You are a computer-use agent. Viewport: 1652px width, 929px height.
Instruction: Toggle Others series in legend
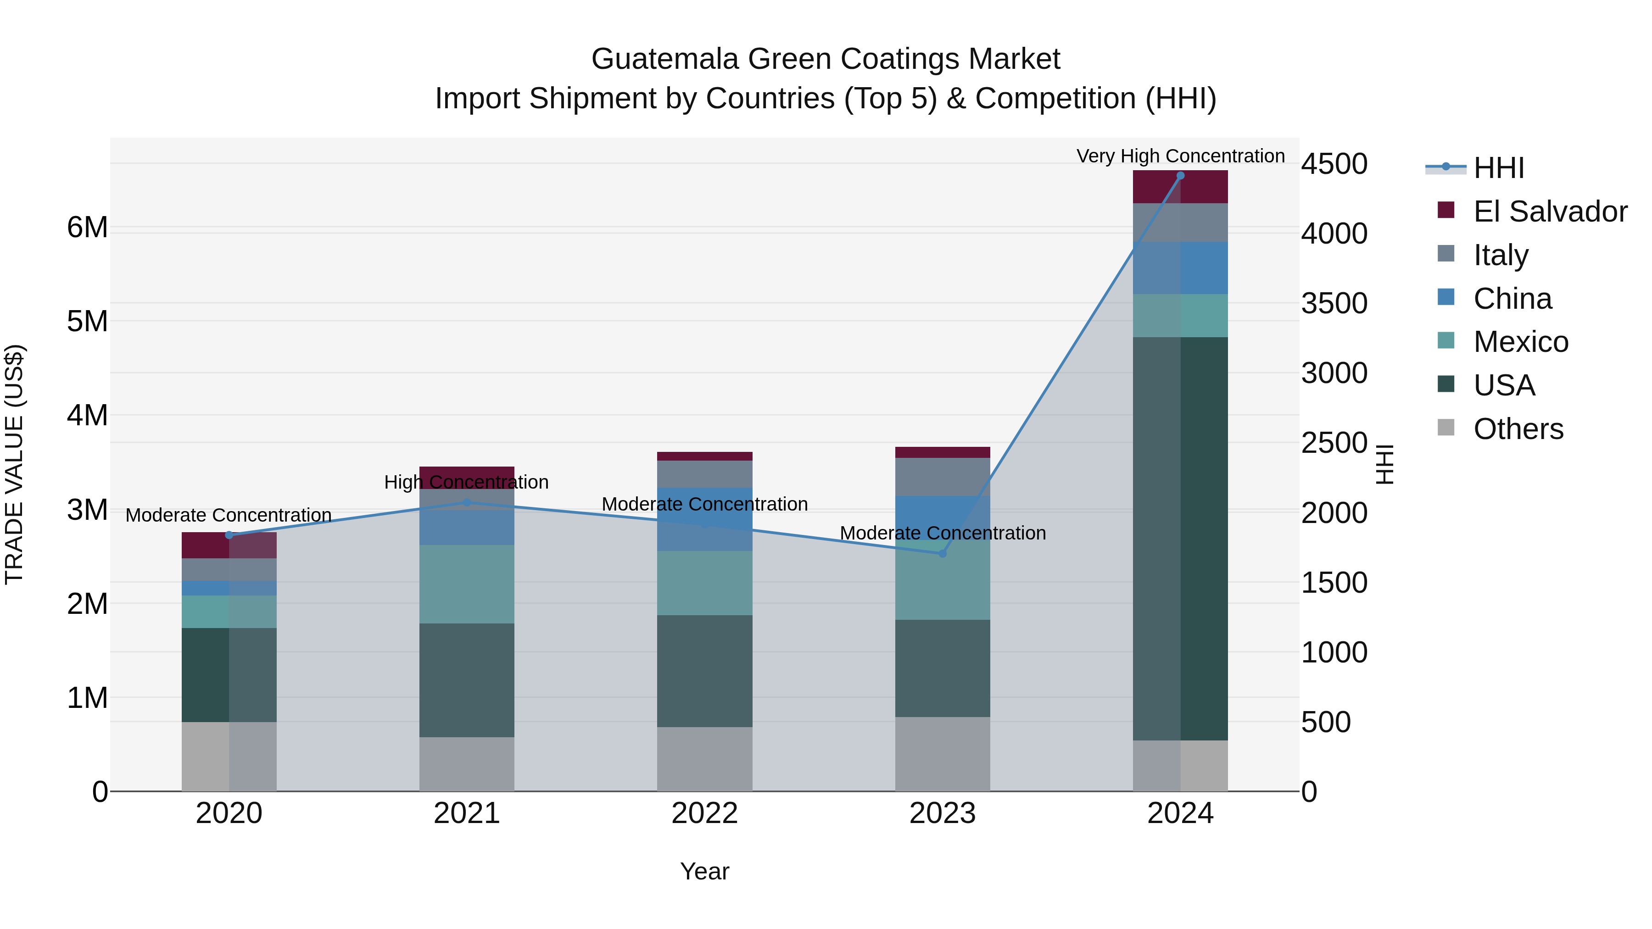(1500, 428)
